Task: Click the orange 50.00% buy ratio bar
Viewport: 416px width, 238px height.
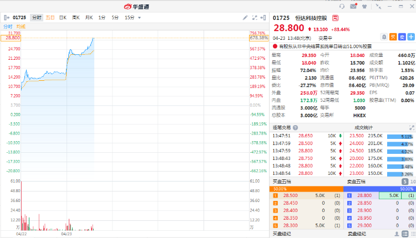Action: (x=306, y=189)
